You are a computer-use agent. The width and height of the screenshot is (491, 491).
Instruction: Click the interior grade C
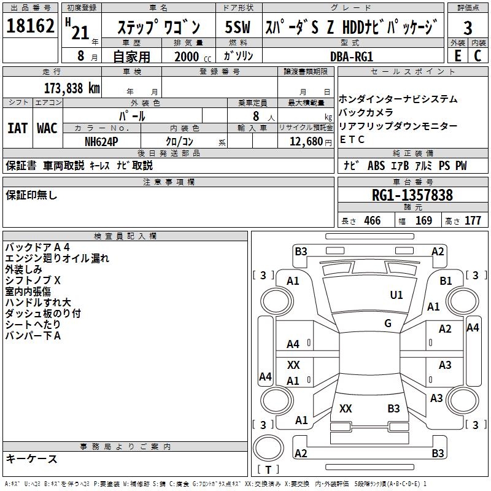[477, 55]
